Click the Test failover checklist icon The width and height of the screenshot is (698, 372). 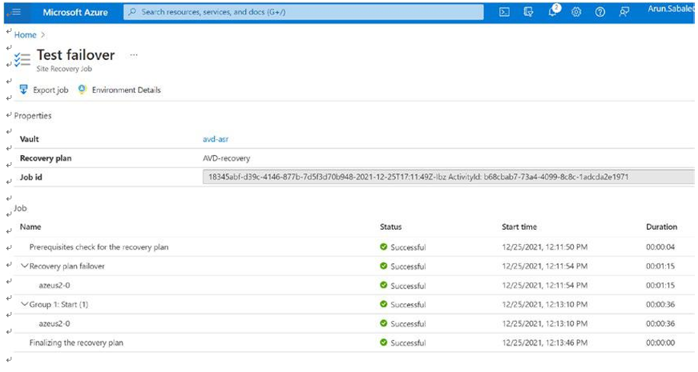(22, 59)
